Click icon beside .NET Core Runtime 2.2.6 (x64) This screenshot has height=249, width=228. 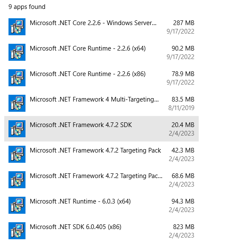tap(17, 52)
